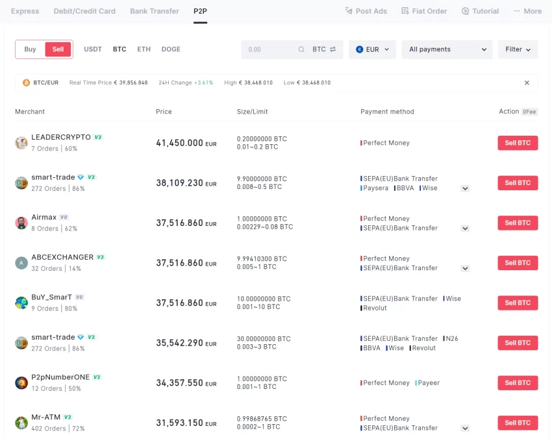Switch to Buy mode
Image resolution: width=552 pixels, height=439 pixels.
click(x=31, y=49)
